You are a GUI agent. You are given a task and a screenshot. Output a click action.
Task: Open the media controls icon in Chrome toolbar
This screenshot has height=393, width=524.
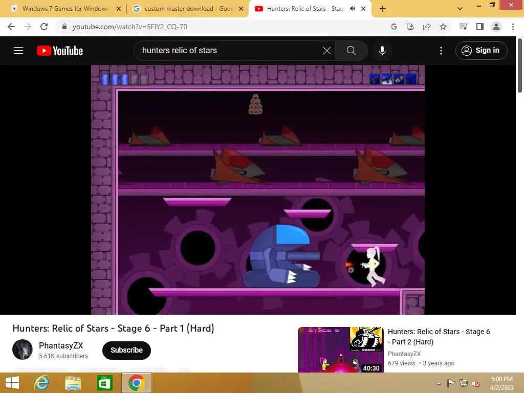tap(463, 27)
